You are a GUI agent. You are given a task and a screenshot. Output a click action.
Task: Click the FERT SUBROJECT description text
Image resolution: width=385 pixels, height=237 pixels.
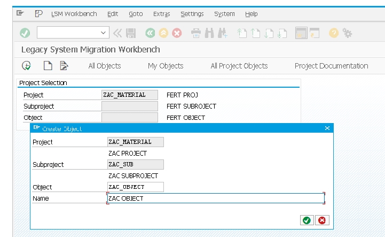pyautogui.click(x=191, y=106)
